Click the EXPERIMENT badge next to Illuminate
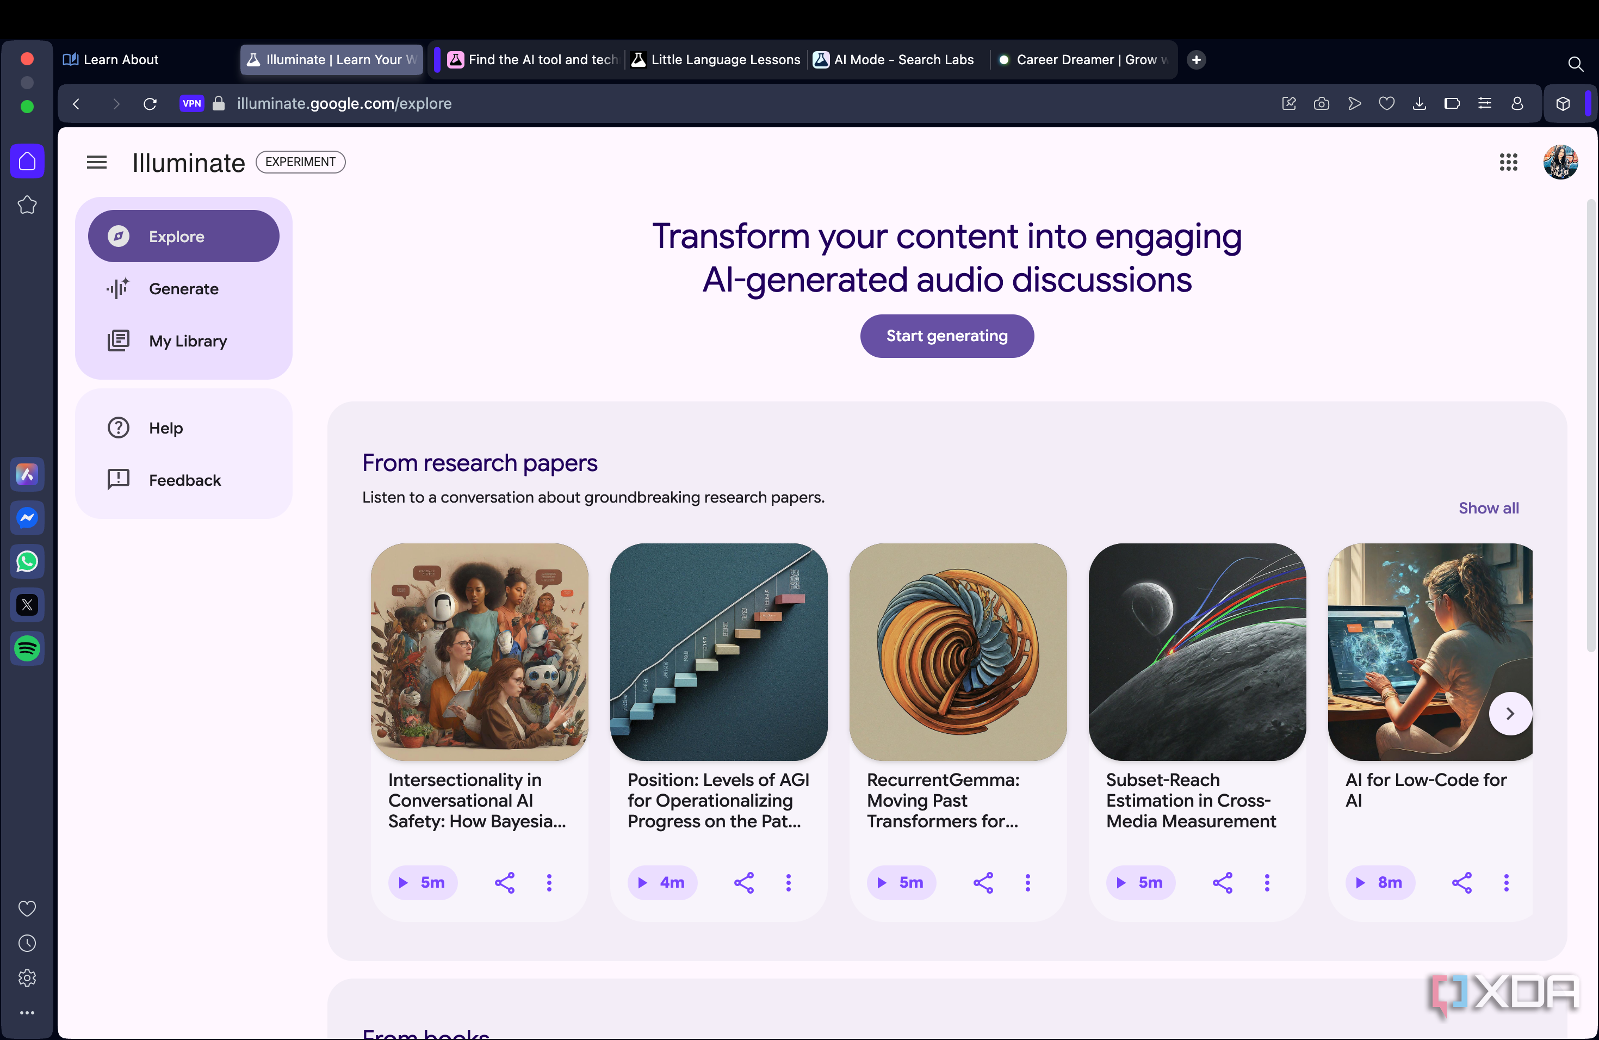 pos(300,162)
